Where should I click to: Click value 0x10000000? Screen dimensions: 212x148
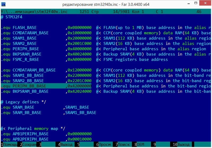pyautogui.click(x=80, y=33)
